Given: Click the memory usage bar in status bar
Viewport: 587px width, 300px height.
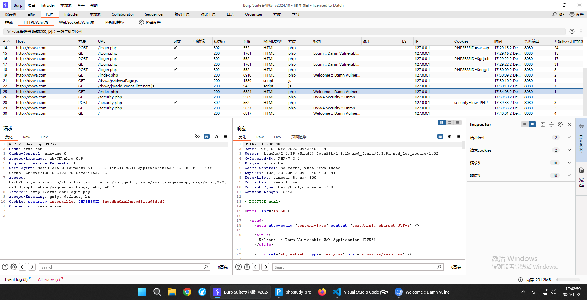Looking at the screenshot, I should pos(569,279).
